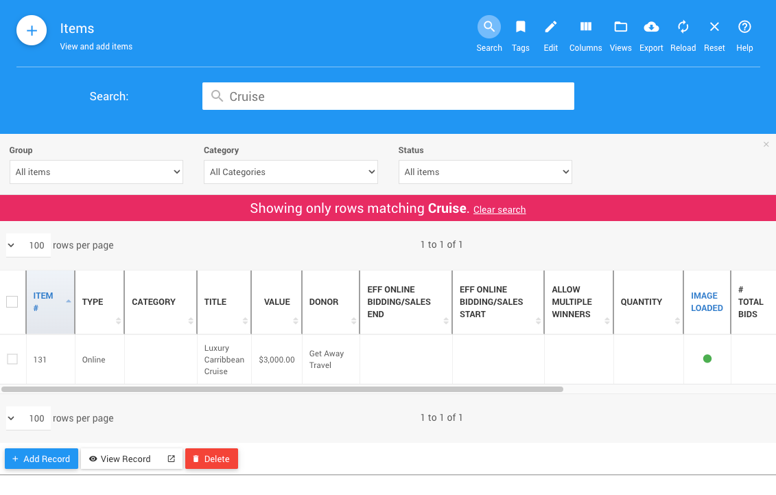This screenshot has width=776, height=495.
Task: Reload the items table
Action: coord(683,27)
